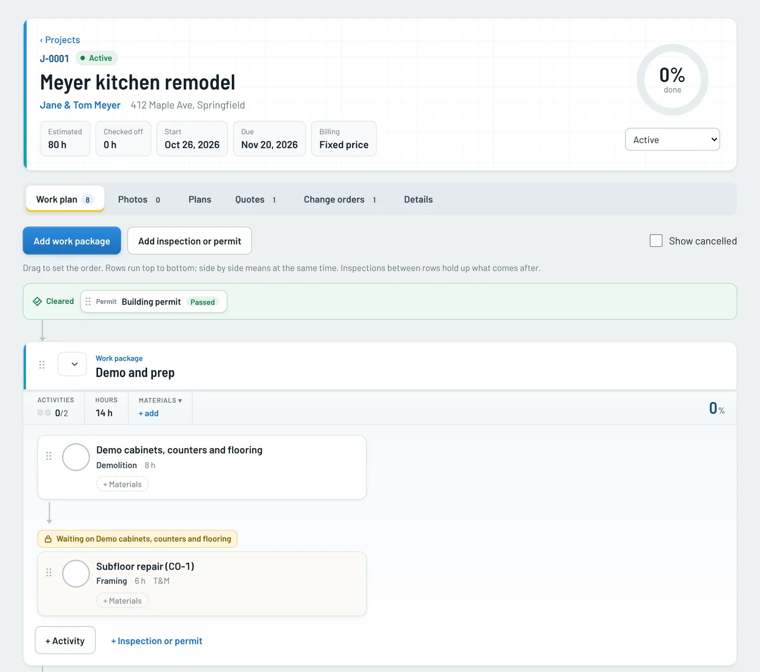The image size is (760, 672).
Task: Grab drag handle for Subfloor repair activity
Action: (x=49, y=572)
